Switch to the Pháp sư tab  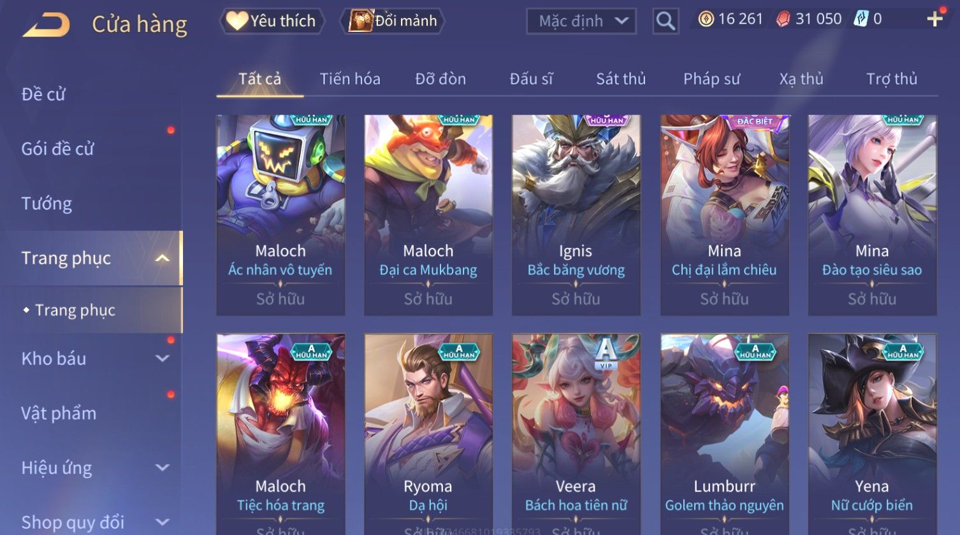[x=711, y=79]
